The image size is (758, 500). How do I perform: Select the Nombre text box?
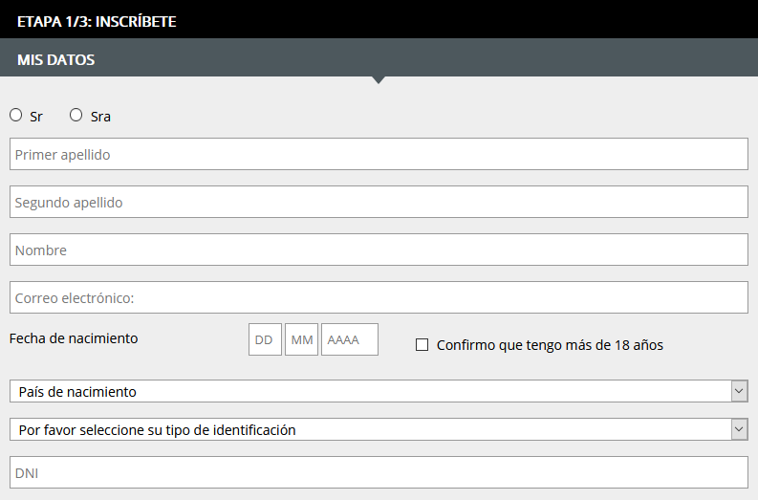[379, 250]
